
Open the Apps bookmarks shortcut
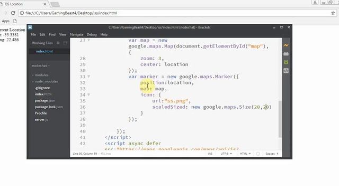point(6,21)
